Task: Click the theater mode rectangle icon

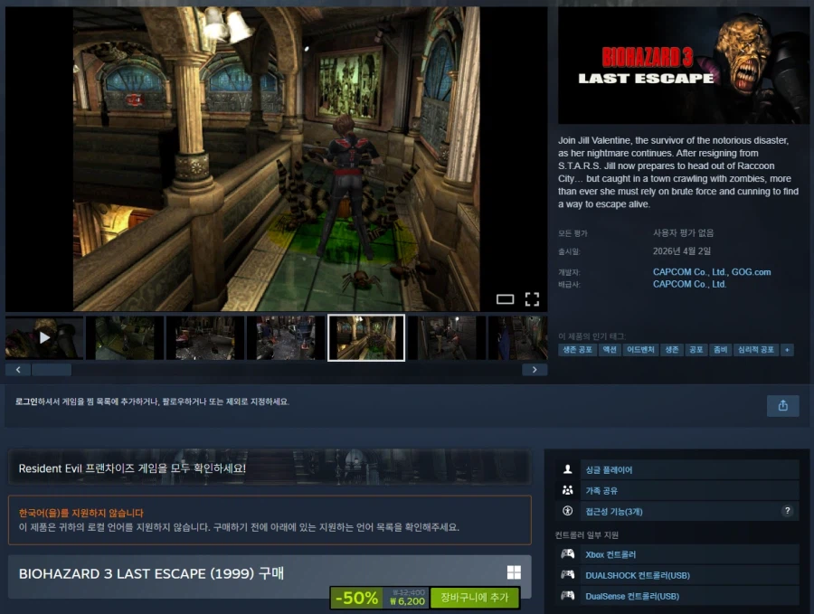Action: 505,299
